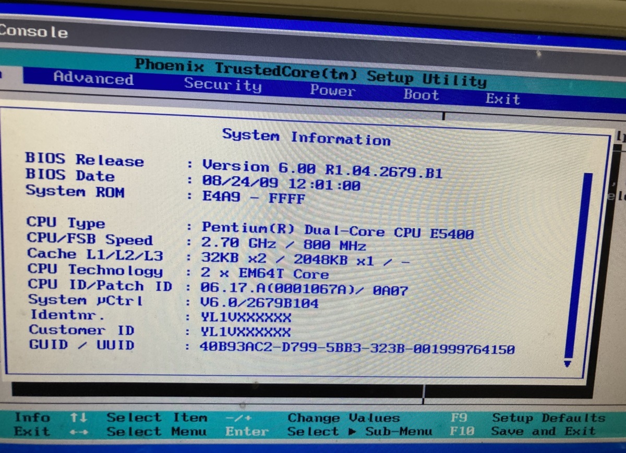Open the Advanced menu tab
This screenshot has width=626, height=453.
coord(93,79)
